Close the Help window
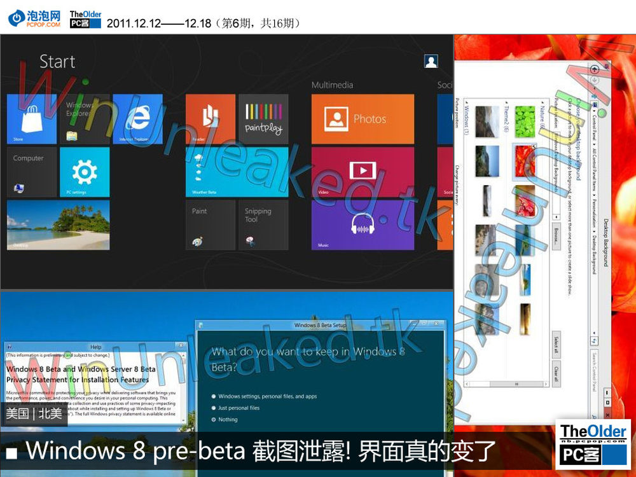Screen dimensions: 636x477 181,345
